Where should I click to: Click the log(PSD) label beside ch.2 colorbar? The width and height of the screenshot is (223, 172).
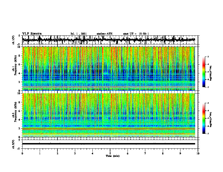point(211,119)
